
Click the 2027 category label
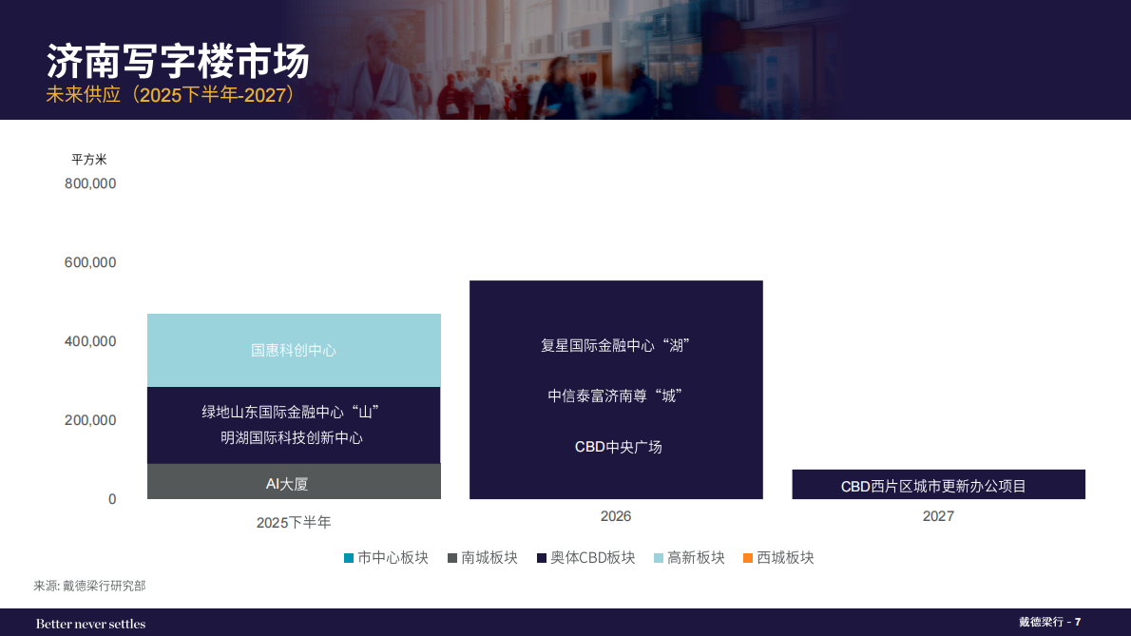(x=938, y=516)
